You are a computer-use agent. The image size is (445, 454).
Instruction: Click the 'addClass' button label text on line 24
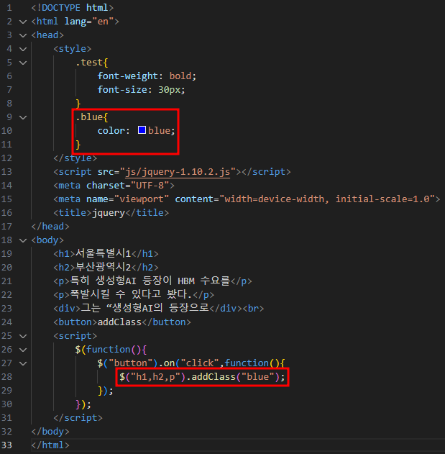tap(119, 322)
